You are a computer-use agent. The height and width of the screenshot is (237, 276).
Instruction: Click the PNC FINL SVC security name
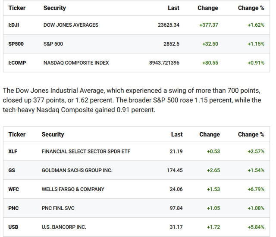pyautogui.click(x=58, y=208)
